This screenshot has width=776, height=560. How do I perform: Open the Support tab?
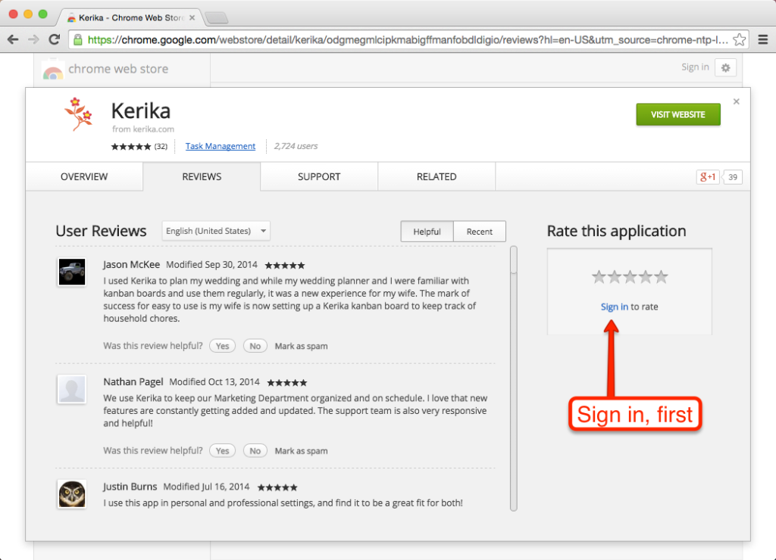[319, 176]
